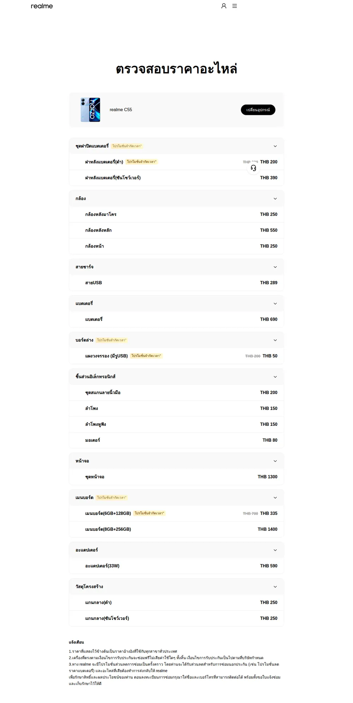The image size is (353, 703).
Task: Collapse the ชิ้นส่วนอิเล็กทรอนิกส์ section chevron
Action: (275, 377)
